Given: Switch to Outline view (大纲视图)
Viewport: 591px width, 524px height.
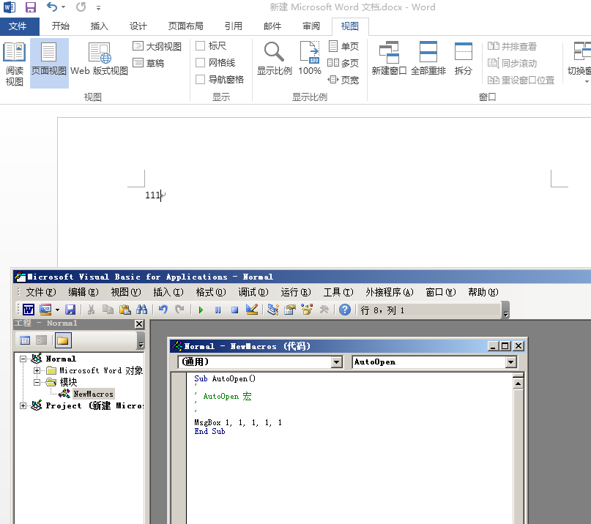Looking at the screenshot, I should (x=157, y=46).
